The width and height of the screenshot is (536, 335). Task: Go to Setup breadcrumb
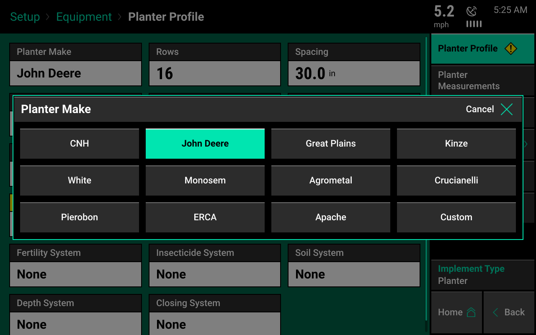[25, 17]
